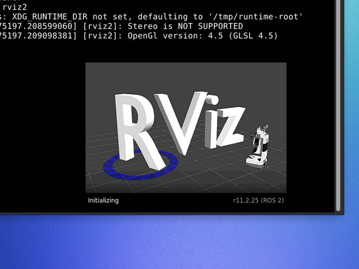Image resolution: width=359 pixels, height=269 pixels.
Task: Click the terminal window vertical scrollbar
Action: (x=338, y=105)
